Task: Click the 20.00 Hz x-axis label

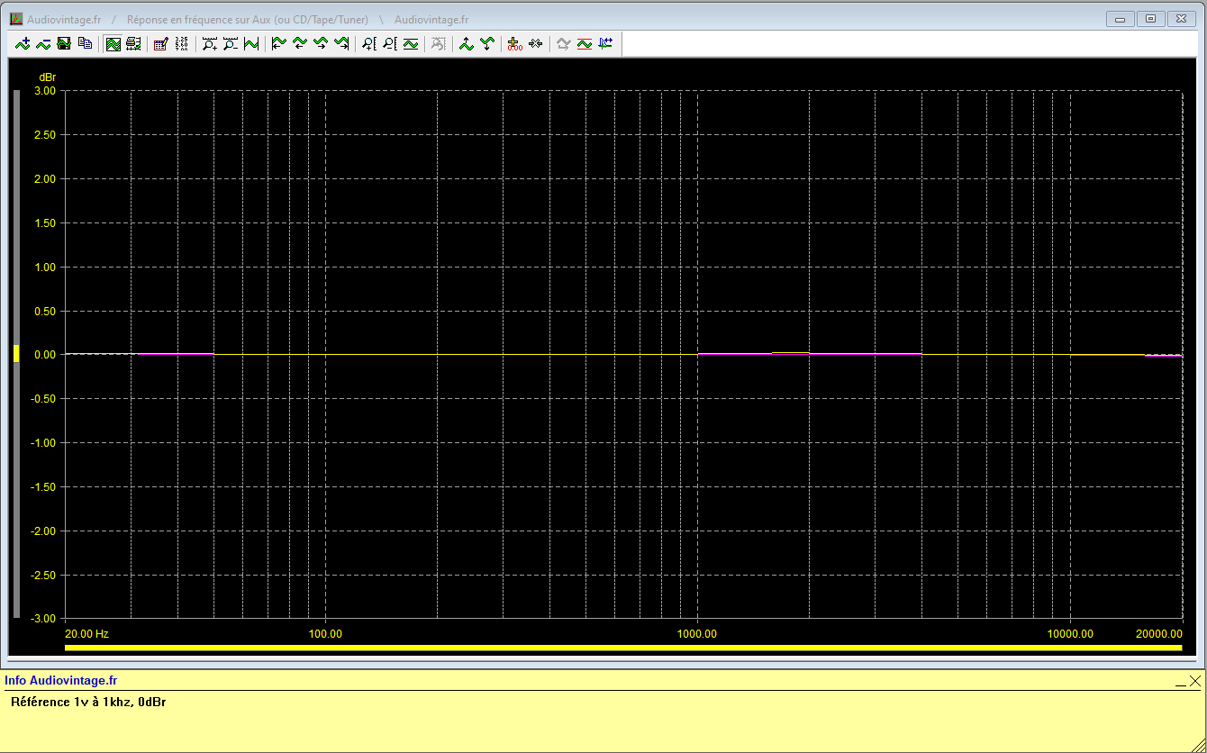Action: point(86,633)
